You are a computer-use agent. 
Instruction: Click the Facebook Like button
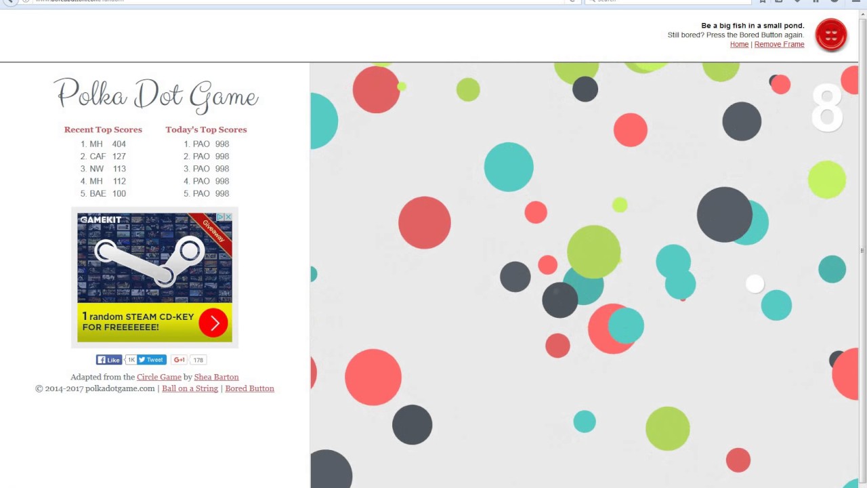(109, 360)
